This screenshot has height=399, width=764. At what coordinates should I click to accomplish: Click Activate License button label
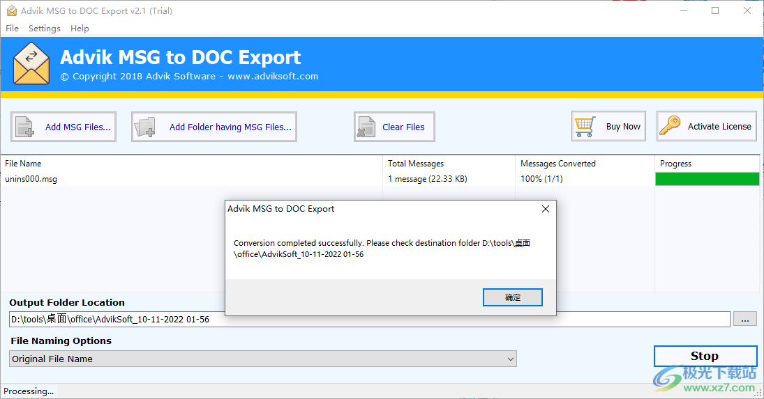tap(719, 126)
